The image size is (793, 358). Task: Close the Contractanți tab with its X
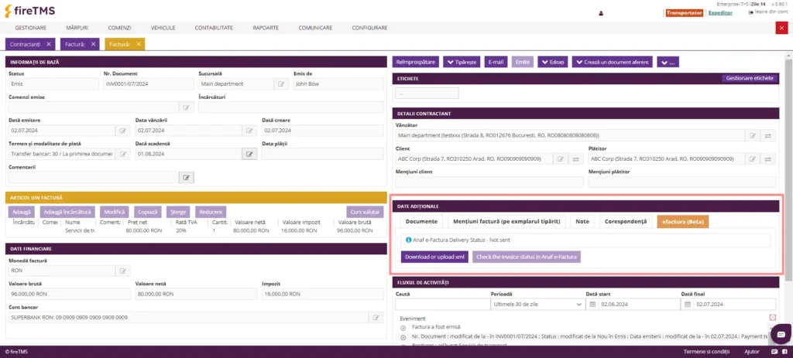pyautogui.click(x=49, y=44)
